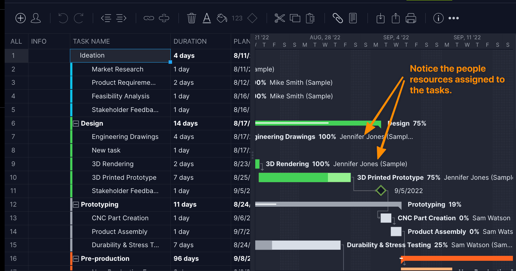
Task: Click the scissors cut icon
Action: (280, 18)
